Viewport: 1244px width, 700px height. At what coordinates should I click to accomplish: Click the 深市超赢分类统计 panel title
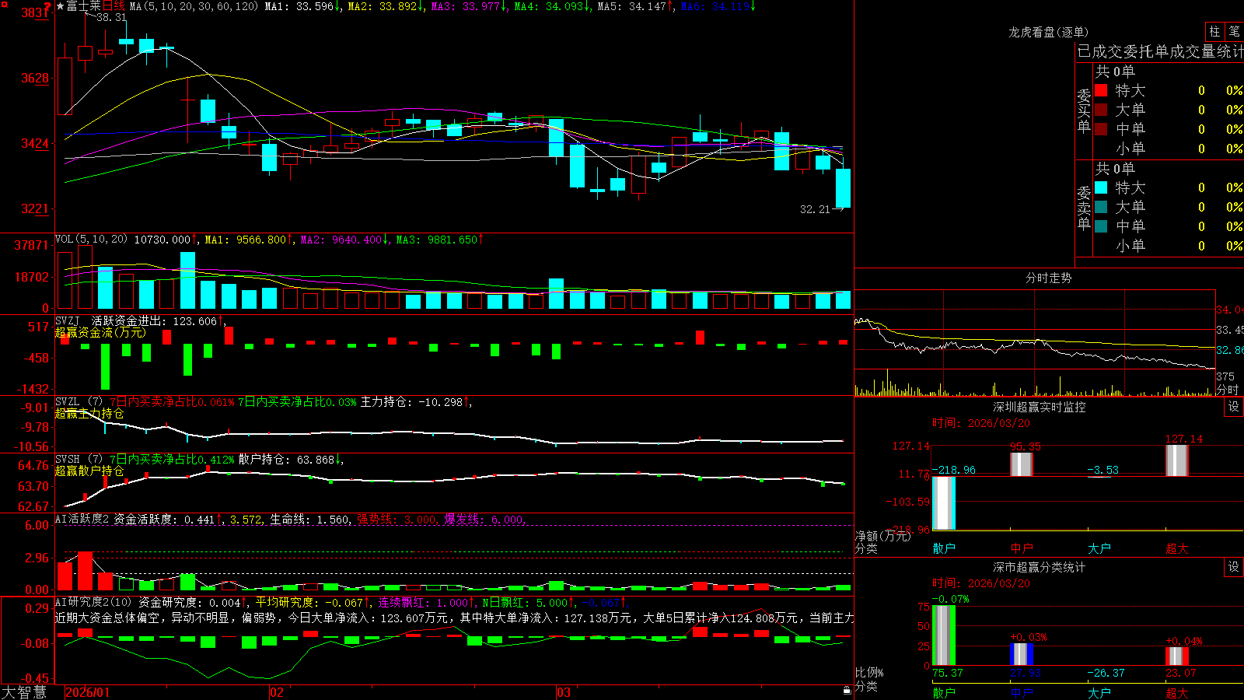1039,567
